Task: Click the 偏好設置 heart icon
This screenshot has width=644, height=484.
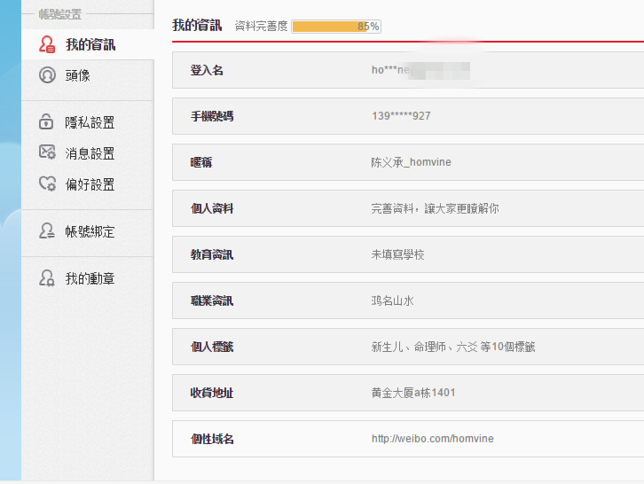Action: pos(48,184)
